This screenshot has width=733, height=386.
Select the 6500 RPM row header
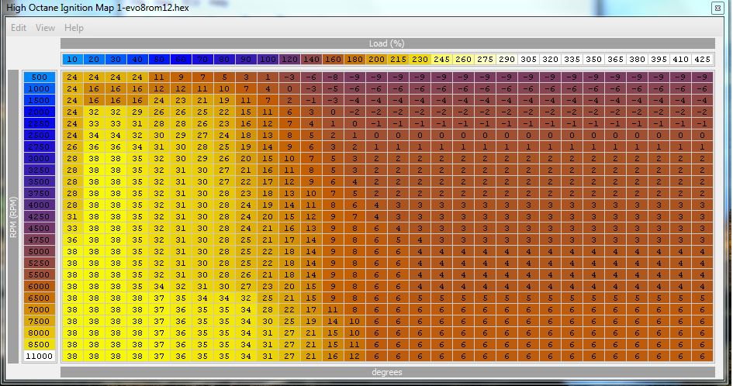pos(40,298)
